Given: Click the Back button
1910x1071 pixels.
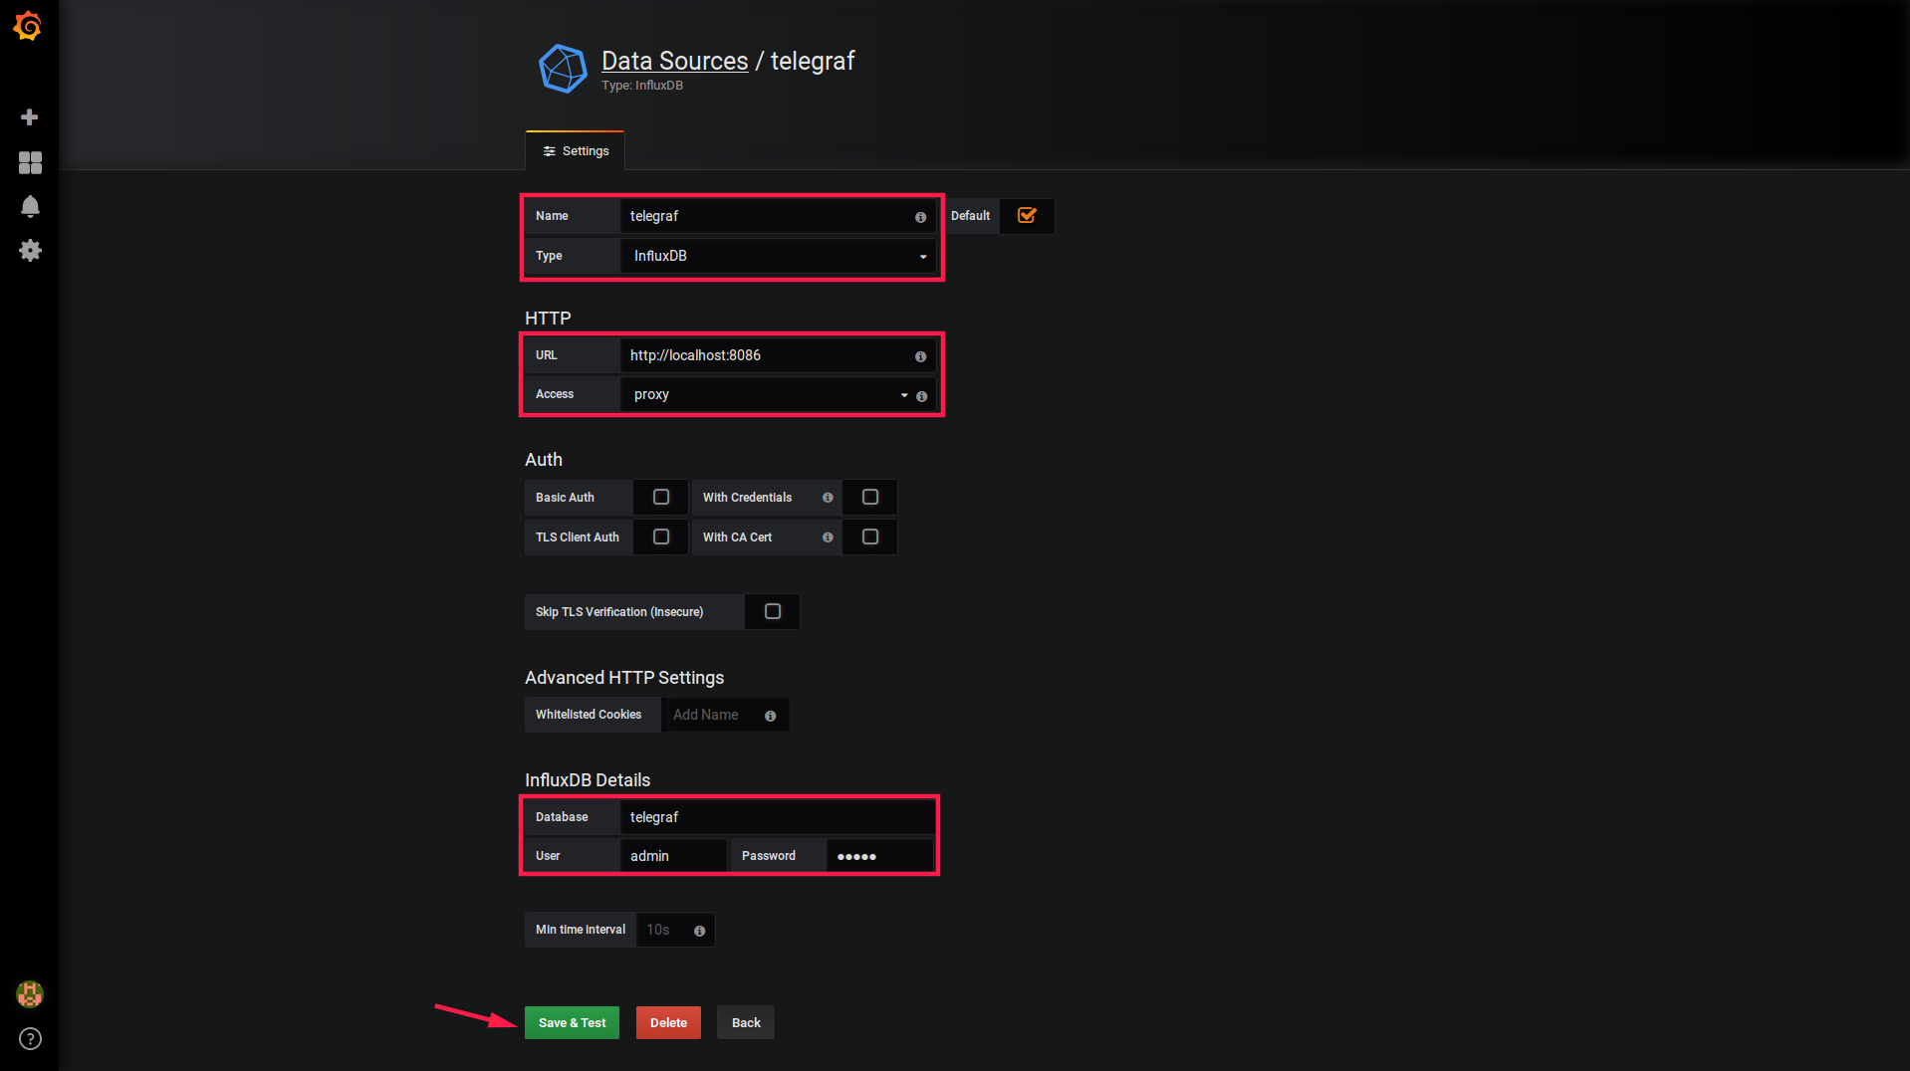Looking at the screenshot, I should coord(746,1022).
